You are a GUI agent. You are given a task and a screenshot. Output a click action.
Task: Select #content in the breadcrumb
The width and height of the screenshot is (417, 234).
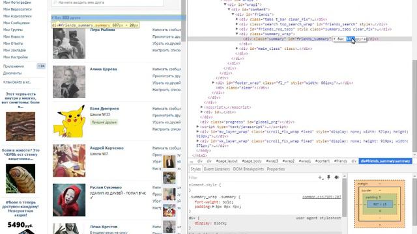pyautogui.click(x=323, y=161)
